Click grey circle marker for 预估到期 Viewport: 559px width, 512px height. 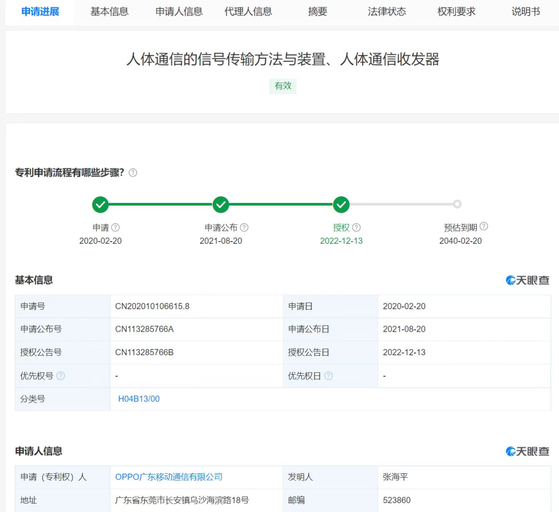click(457, 204)
